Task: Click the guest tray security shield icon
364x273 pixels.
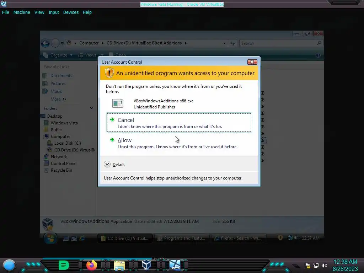Action: click(x=280, y=237)
